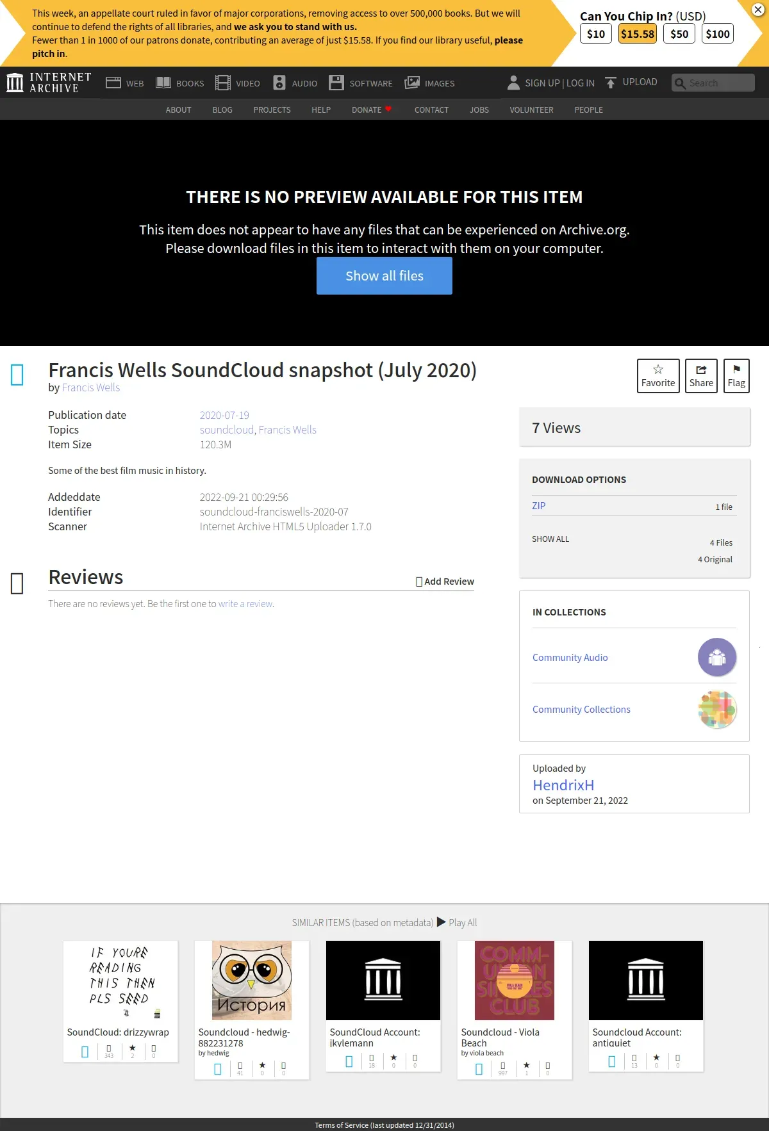Open the Help menu item
The width and height of the screenshot is (769, 1131).
click(321, 110)
